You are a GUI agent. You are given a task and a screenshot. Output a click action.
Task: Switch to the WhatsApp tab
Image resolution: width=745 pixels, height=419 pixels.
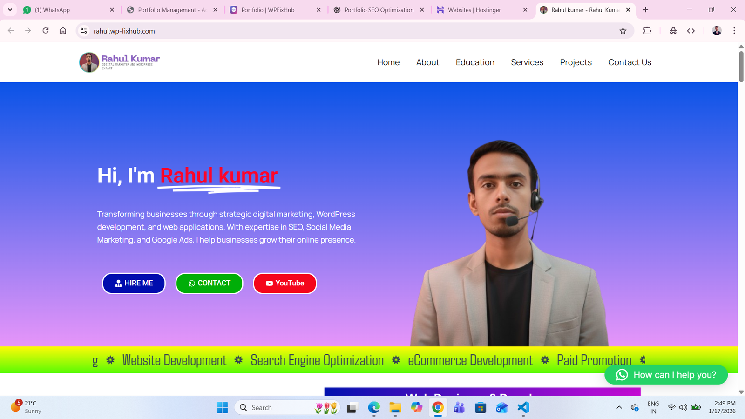[x=61, y=9]
